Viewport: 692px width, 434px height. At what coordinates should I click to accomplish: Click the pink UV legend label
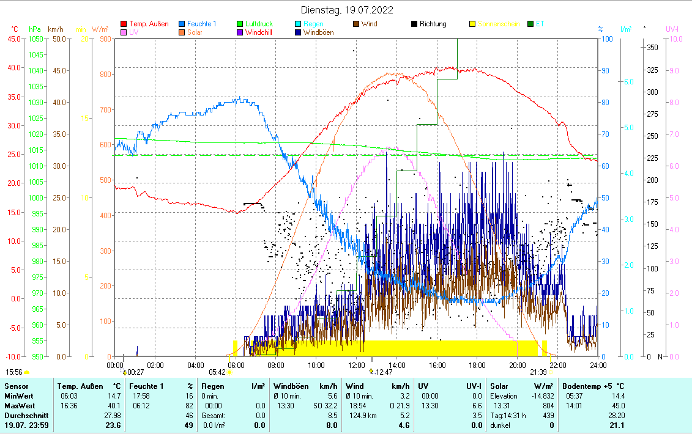click(x=133, y=32)
